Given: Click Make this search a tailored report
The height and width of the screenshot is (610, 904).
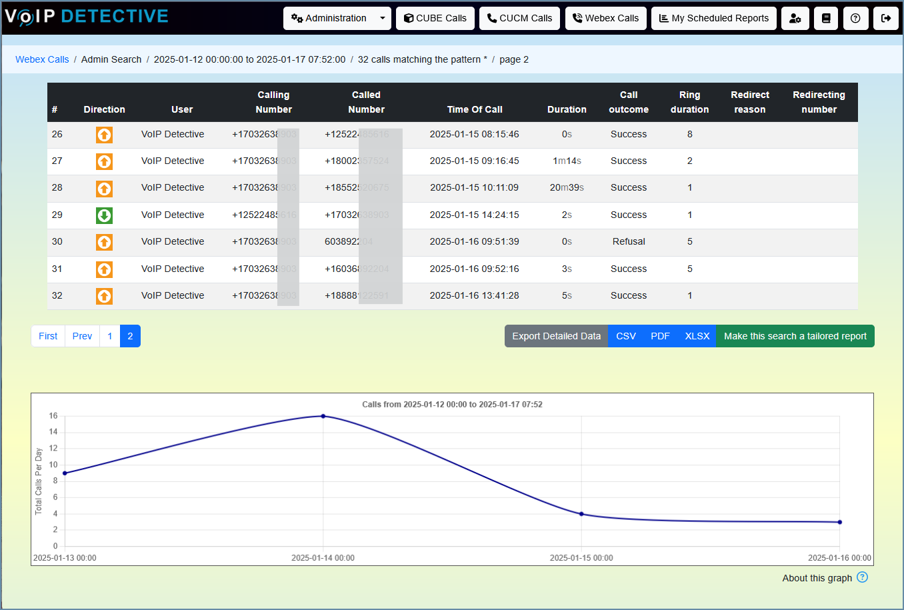Looking at the screenshot, I should [795, 336].
